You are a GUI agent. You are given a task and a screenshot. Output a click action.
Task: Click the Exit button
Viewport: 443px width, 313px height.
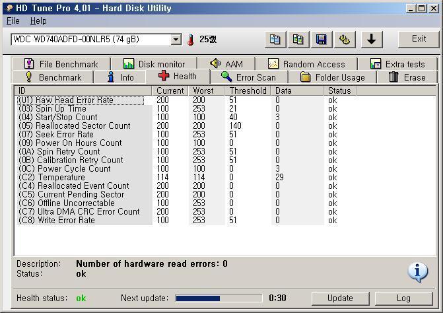tap(419, 39)
